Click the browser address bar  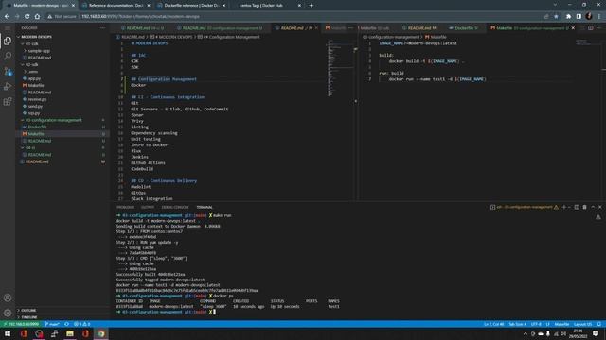pyautogui.click(x=294, y=17)
